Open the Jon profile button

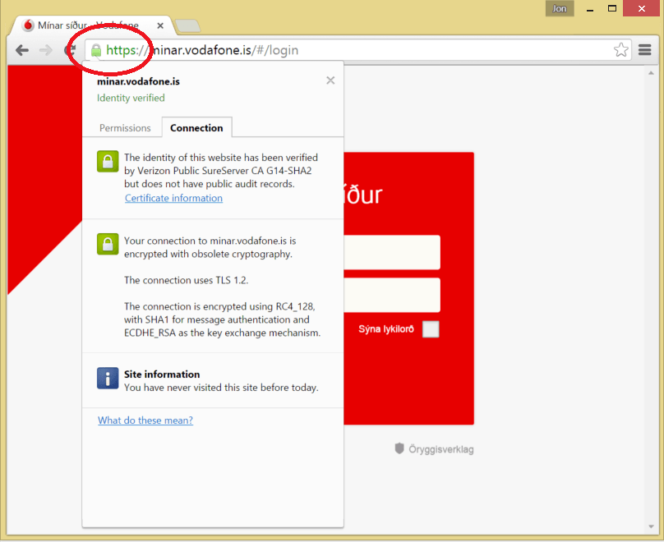[560, 8]
